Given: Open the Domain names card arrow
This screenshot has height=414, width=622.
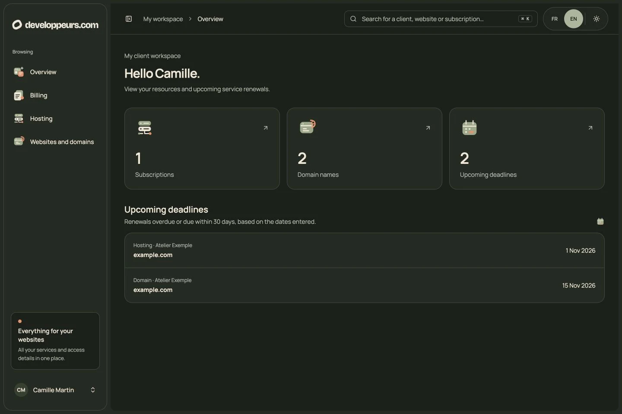Looking at the screenshot, I should click(428, 128).
